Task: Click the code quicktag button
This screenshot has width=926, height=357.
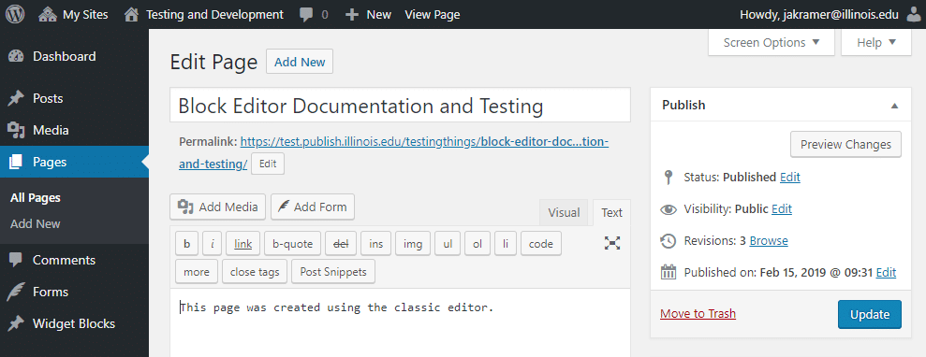Action: 541,243
